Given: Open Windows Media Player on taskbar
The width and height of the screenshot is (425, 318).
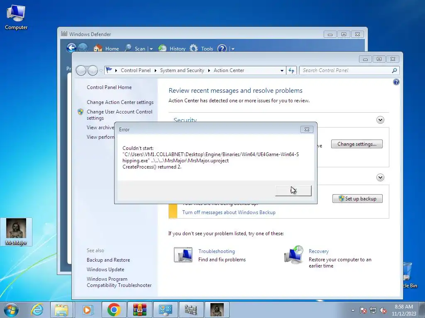Looking at the screenshot, I should pyautogui.click(x=88, y=310).
